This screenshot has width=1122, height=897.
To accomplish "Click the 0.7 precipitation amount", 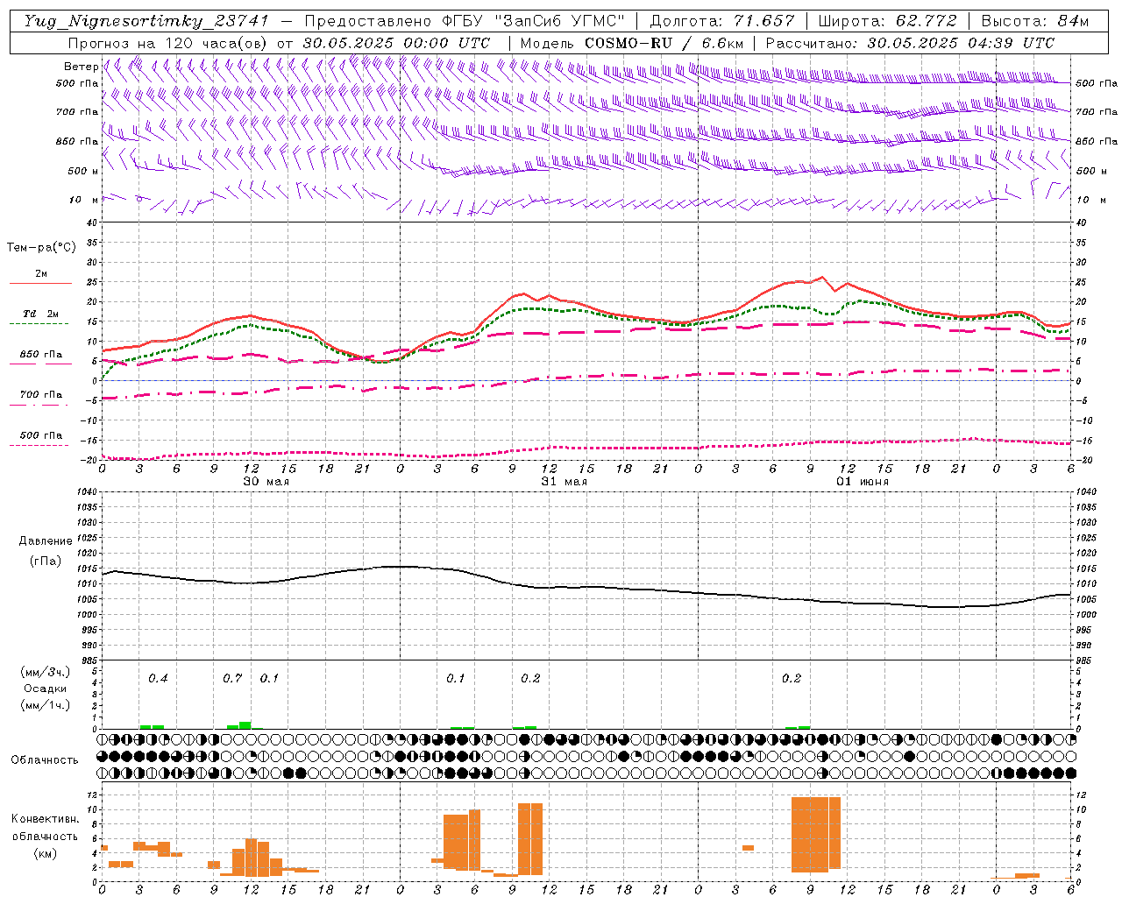I will (232, 678).
